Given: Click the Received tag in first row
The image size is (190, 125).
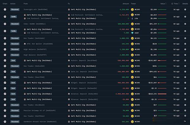Looking at the screenshot, I should tap(15, 10).
